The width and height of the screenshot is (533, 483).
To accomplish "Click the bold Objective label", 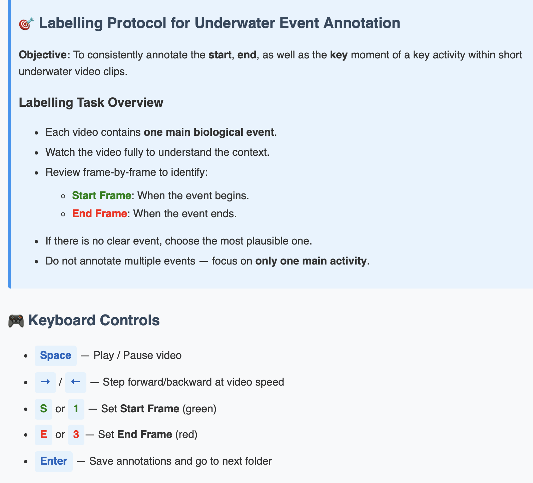I will [44, 55].
